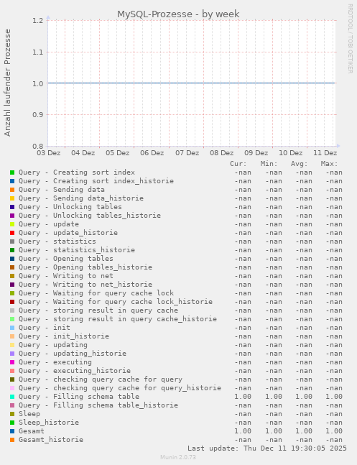357x465 pixels.
Task: Click the light blue swatch for Query - init
Action: point(12,328)
